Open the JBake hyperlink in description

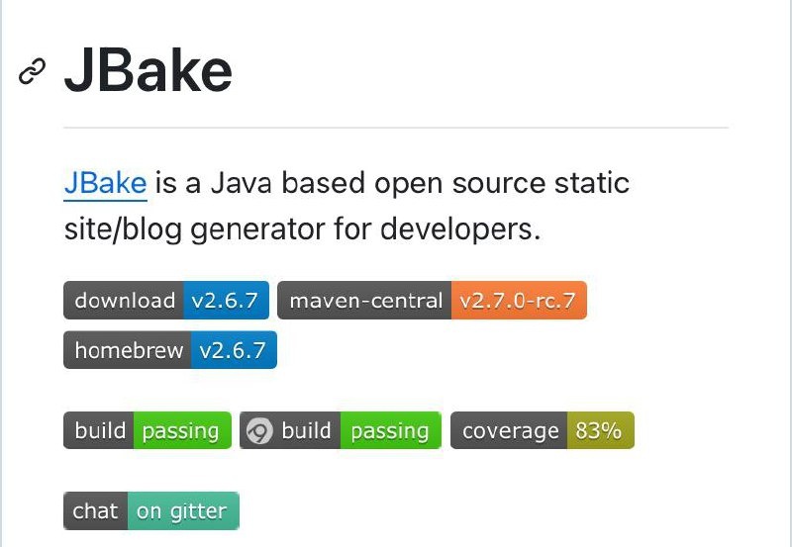[x=105, y=184]
